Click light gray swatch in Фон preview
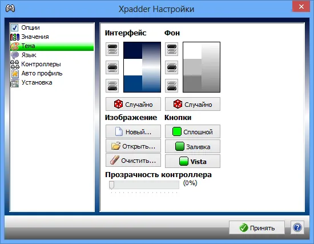 (x=192, y=67)
